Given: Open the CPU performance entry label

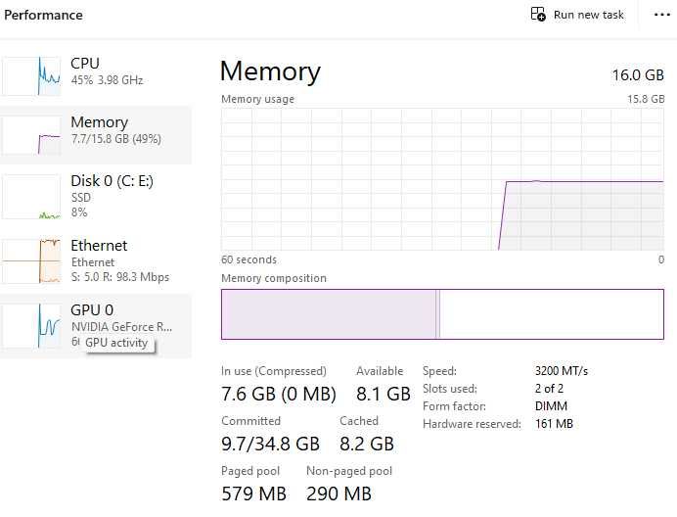Looking at the screenshot, I should pyautogui.click(x=85, y=64).
